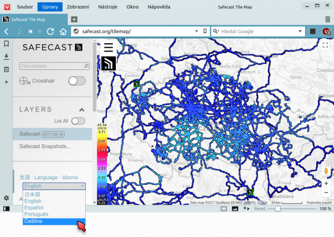This screenshot has width=334, height=237.
Task: Reload the Safecast page
Action: 51,32
